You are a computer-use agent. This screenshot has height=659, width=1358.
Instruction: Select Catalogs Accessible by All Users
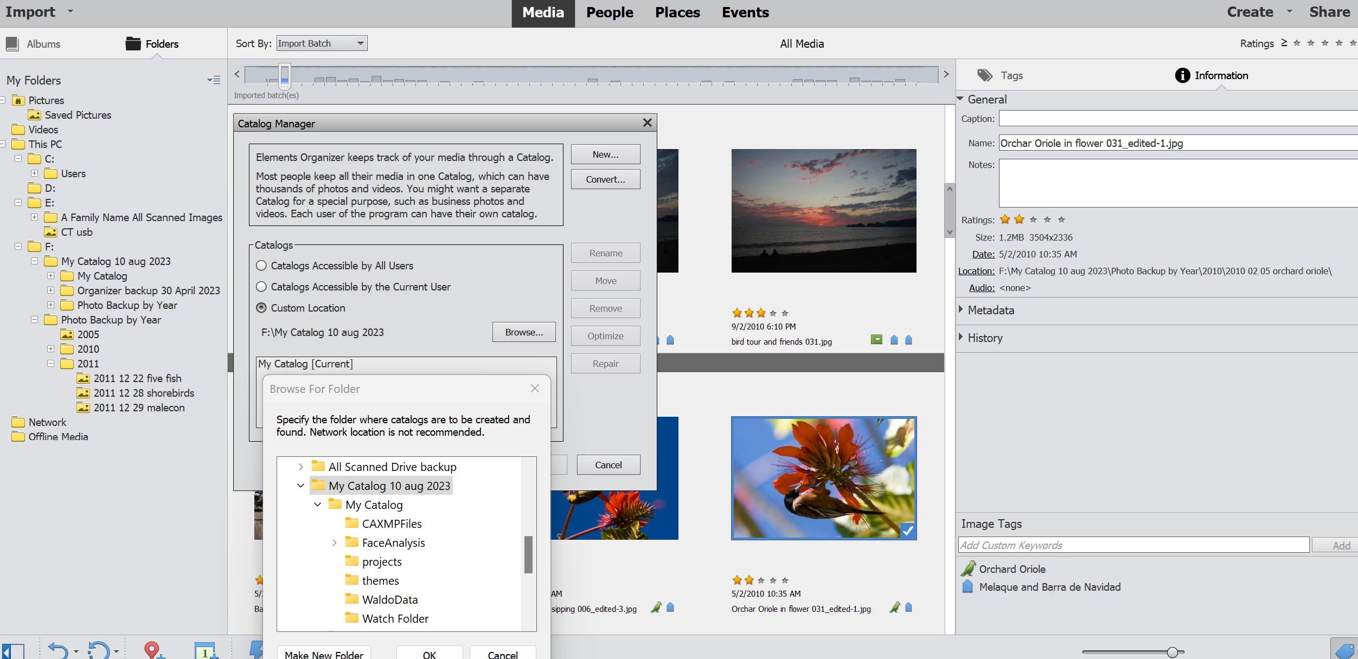pos(261,266)
